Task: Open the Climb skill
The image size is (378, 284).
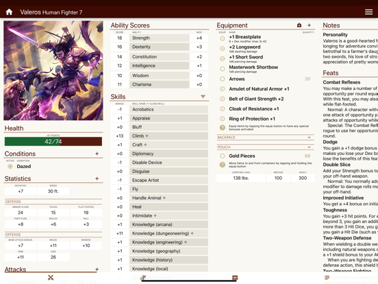Action: pyautogui.click(x=168, y=136)
